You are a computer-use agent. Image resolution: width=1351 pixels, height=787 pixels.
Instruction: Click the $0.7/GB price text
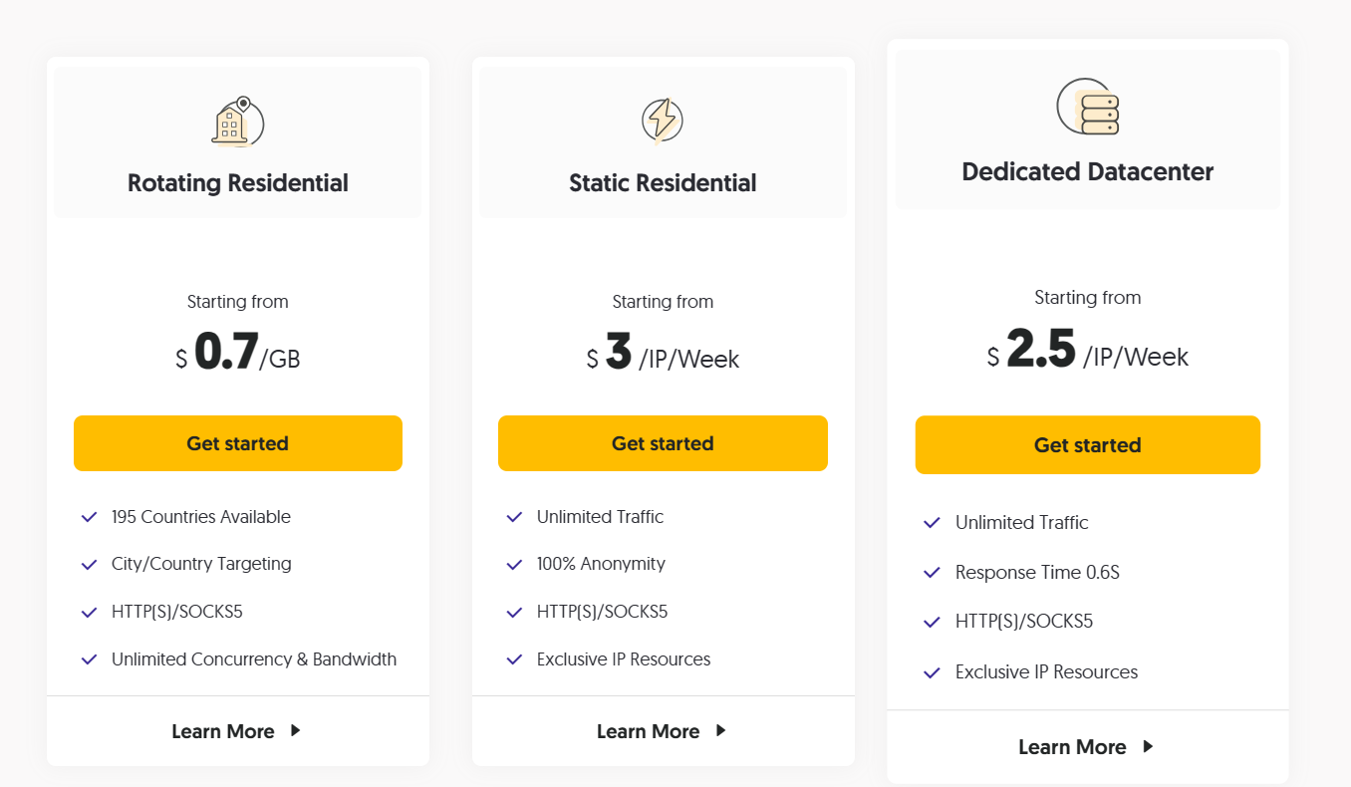coord(238,353)
